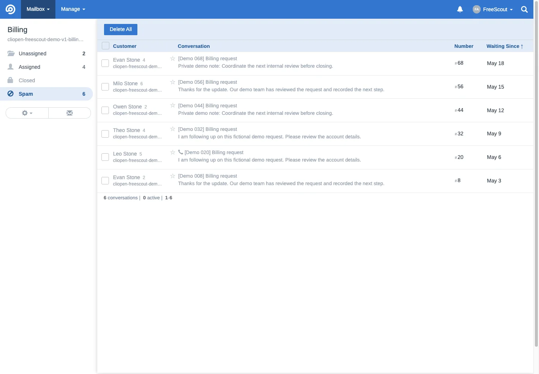Toggle the select-all conversations checkbox
Image resolution: width=539 pixels, height=374 pixels.
(106, 46)
